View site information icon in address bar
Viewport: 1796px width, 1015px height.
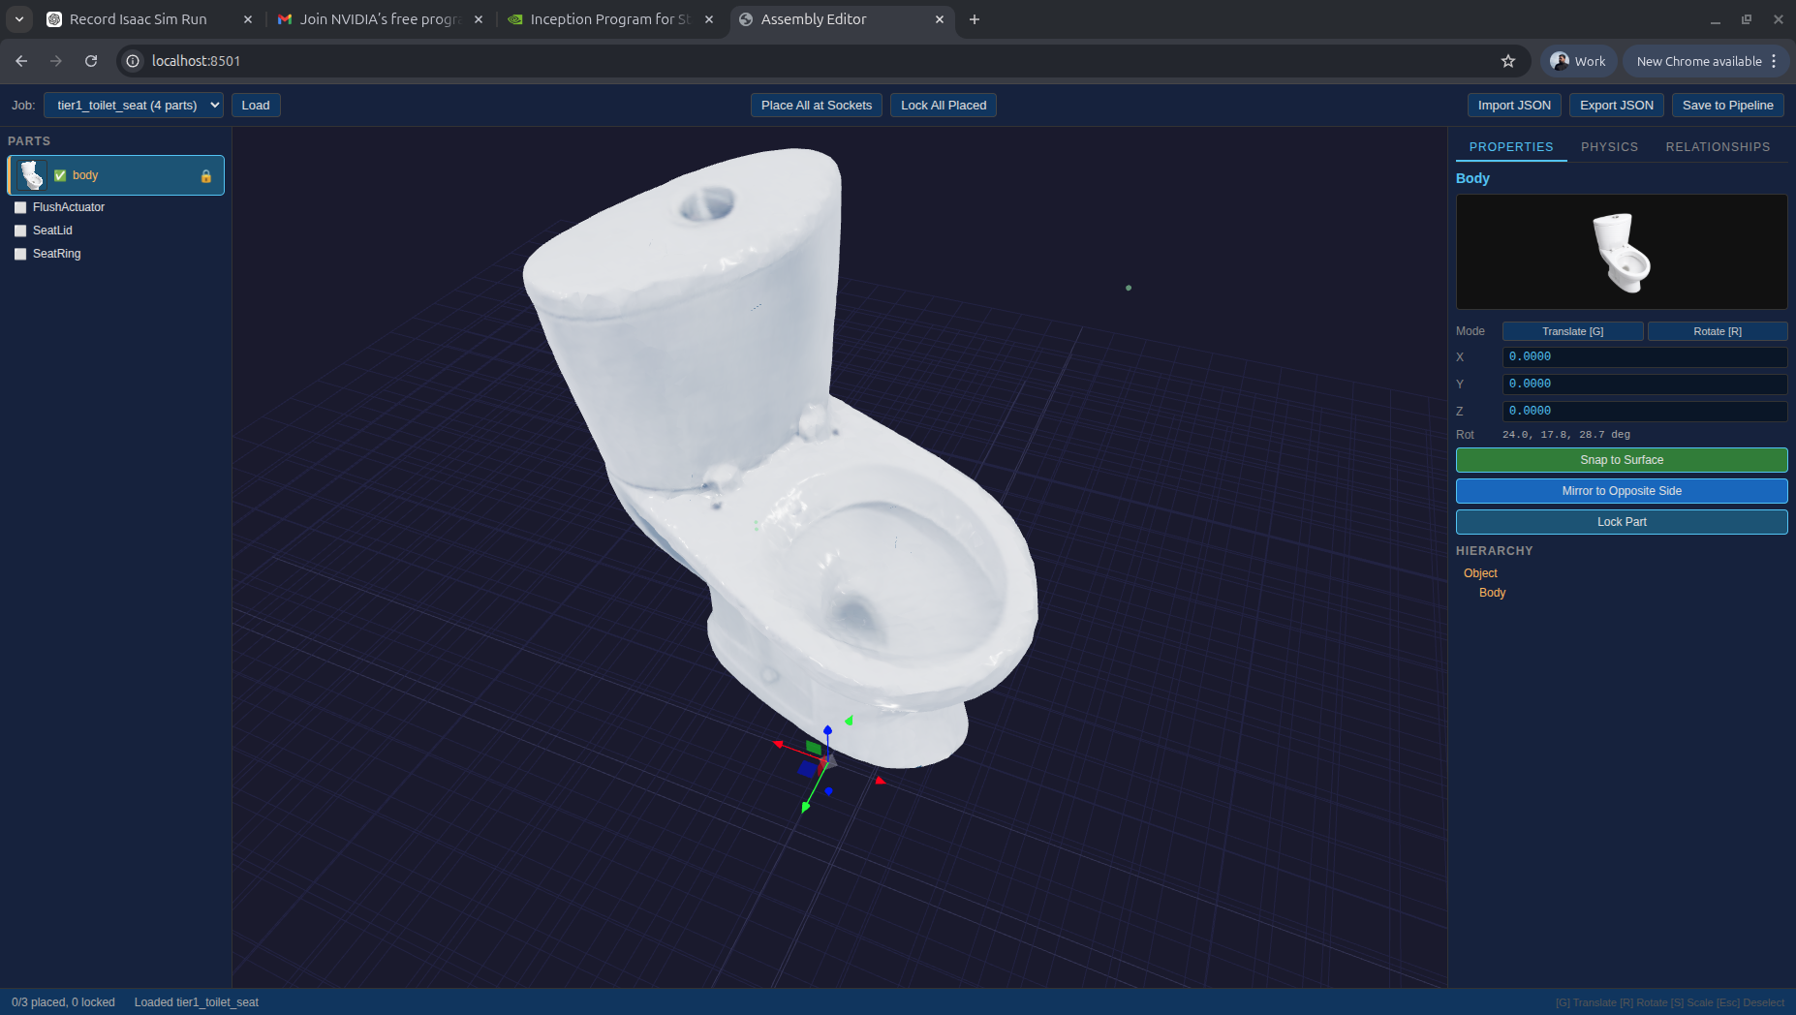(133, 61)
